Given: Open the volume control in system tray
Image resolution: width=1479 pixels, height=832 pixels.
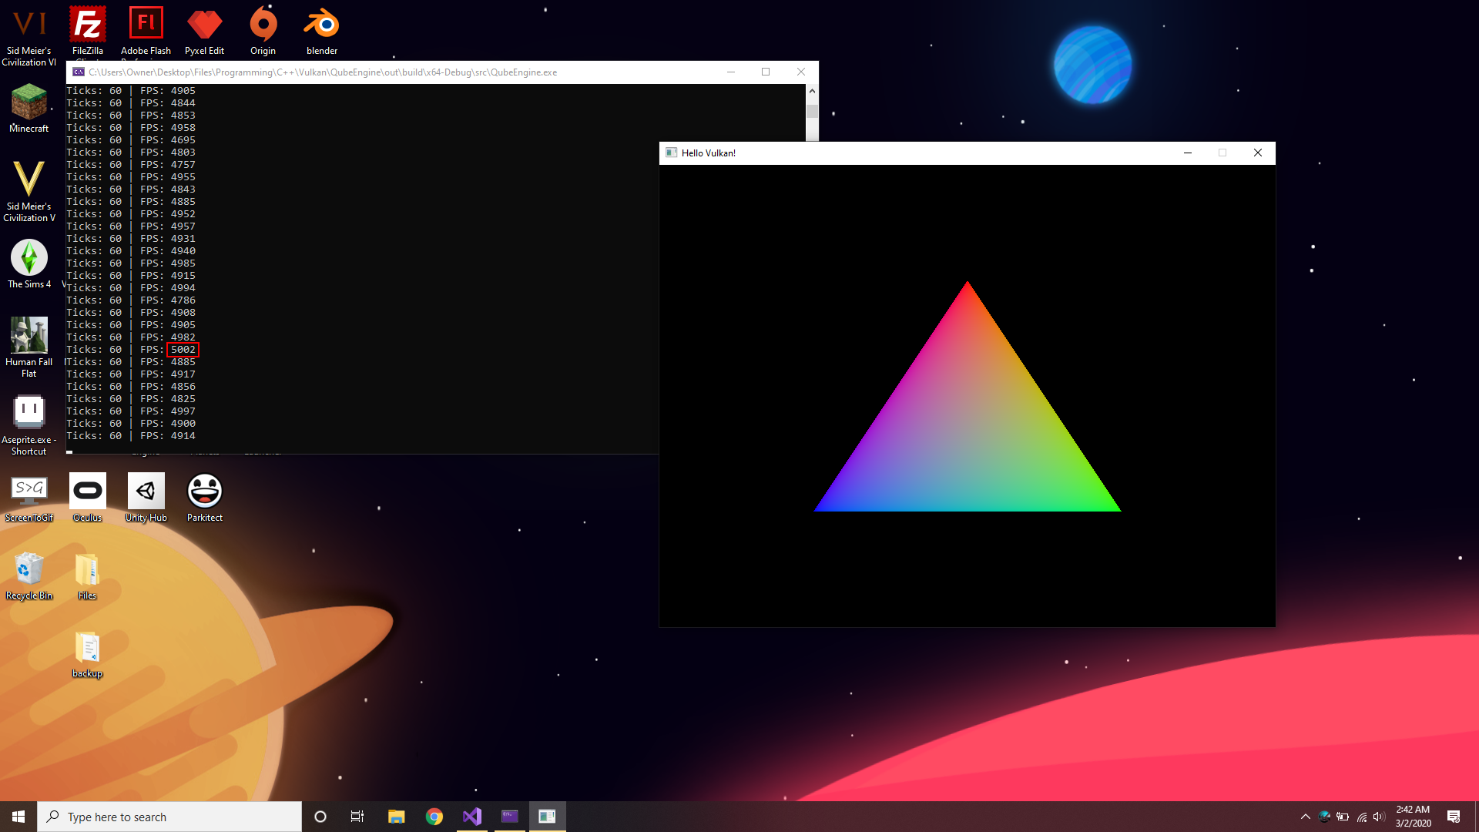Looking at the screenshot, I should tap(1379, 817).
